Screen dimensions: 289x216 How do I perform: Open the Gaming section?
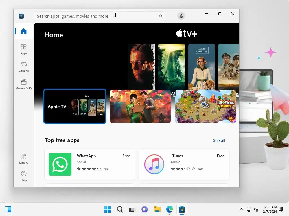click(24, 67)
